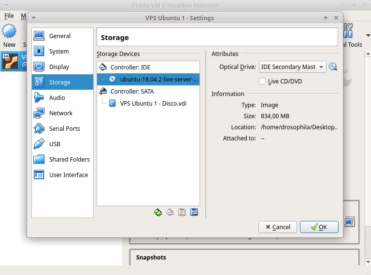
Task: Click the optical disk chooser icon
Action: (333, 67)
